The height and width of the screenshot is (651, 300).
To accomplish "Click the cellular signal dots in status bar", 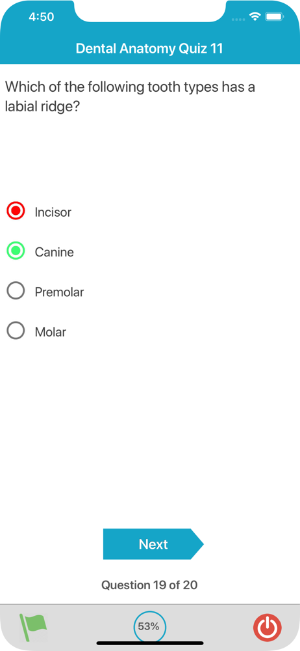I will (238, 19).
